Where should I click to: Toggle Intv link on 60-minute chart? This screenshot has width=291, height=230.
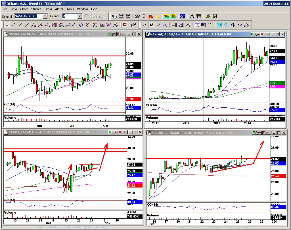pos(267,133)
